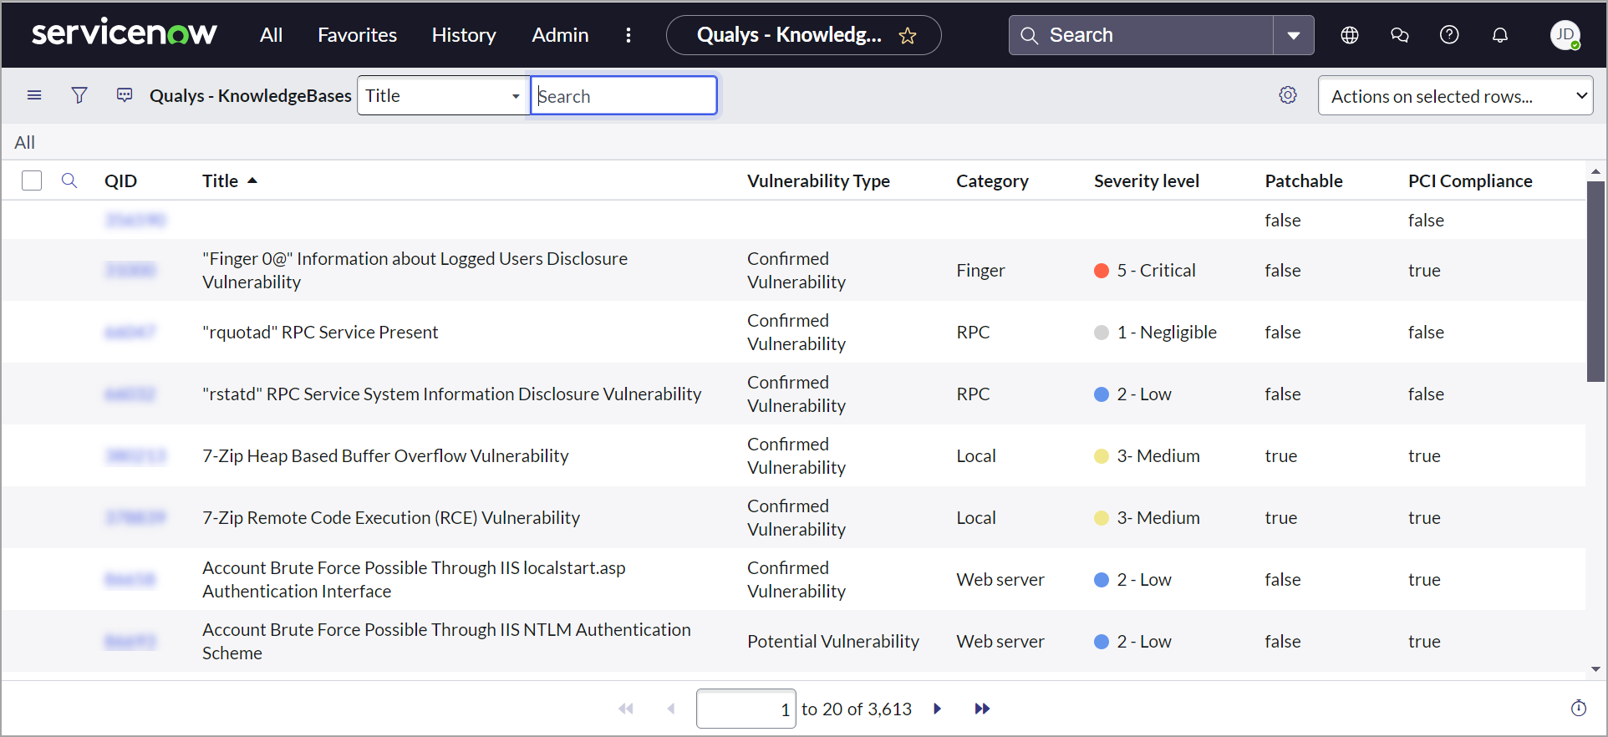
Task: Open the globe application scope picker
Action: (x=1350, y=35)
